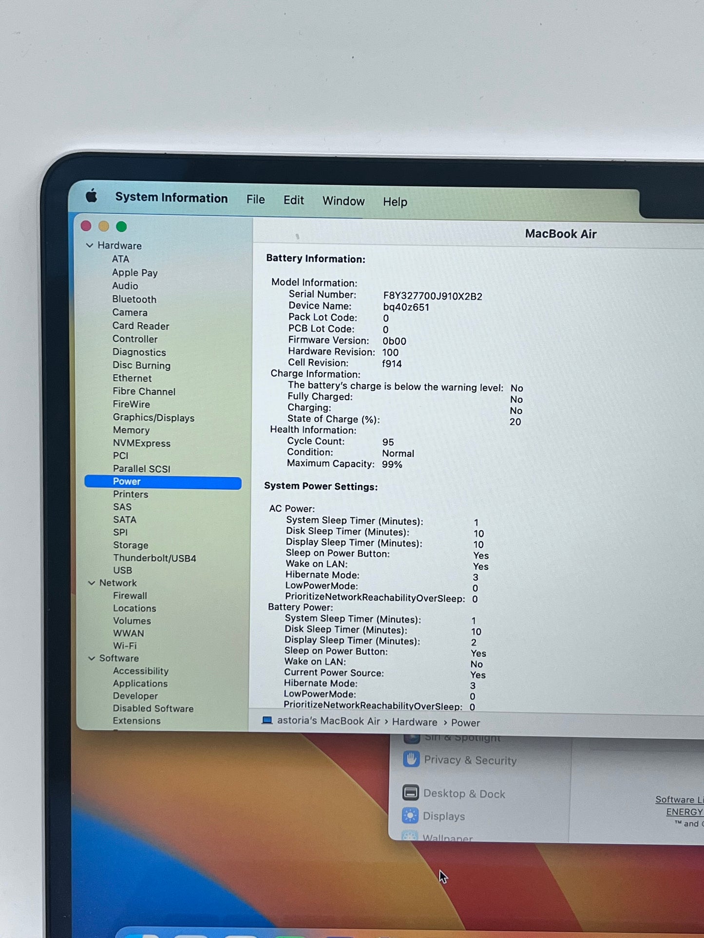The image size is (704, 938).
Task: Select Accessibility under Software
Action: coord(141,671)
